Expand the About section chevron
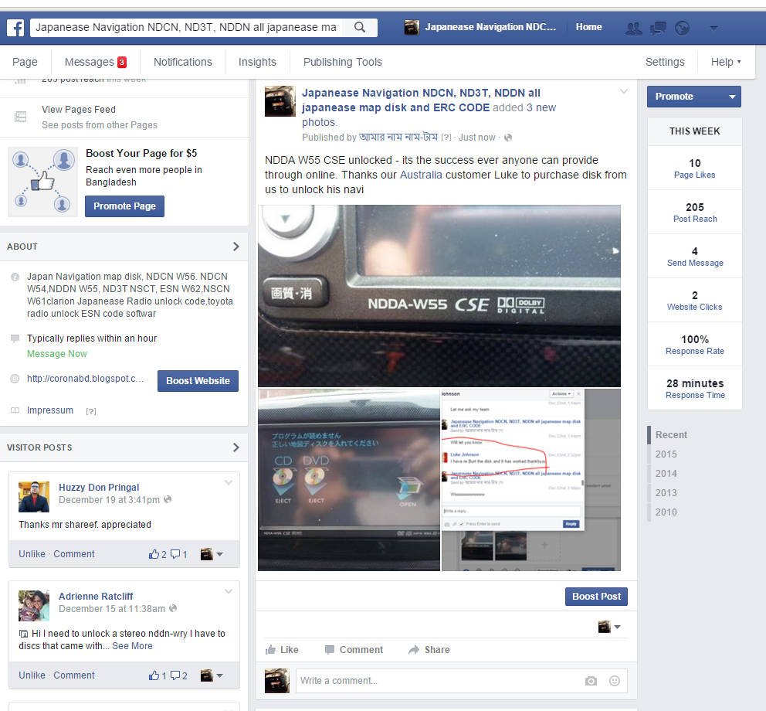766x711 pixels. coord(236,247)
